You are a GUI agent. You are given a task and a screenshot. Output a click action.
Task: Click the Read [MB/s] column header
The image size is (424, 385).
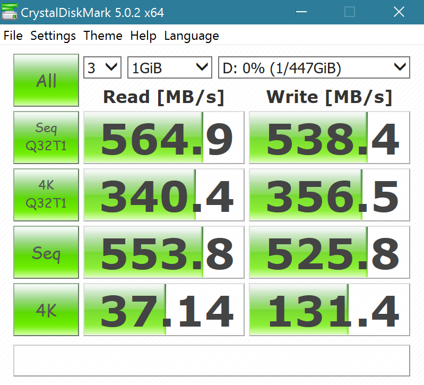coord(163,97)
